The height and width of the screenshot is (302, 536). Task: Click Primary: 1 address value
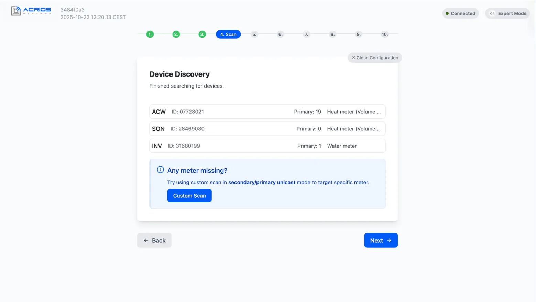coord(309,146)
